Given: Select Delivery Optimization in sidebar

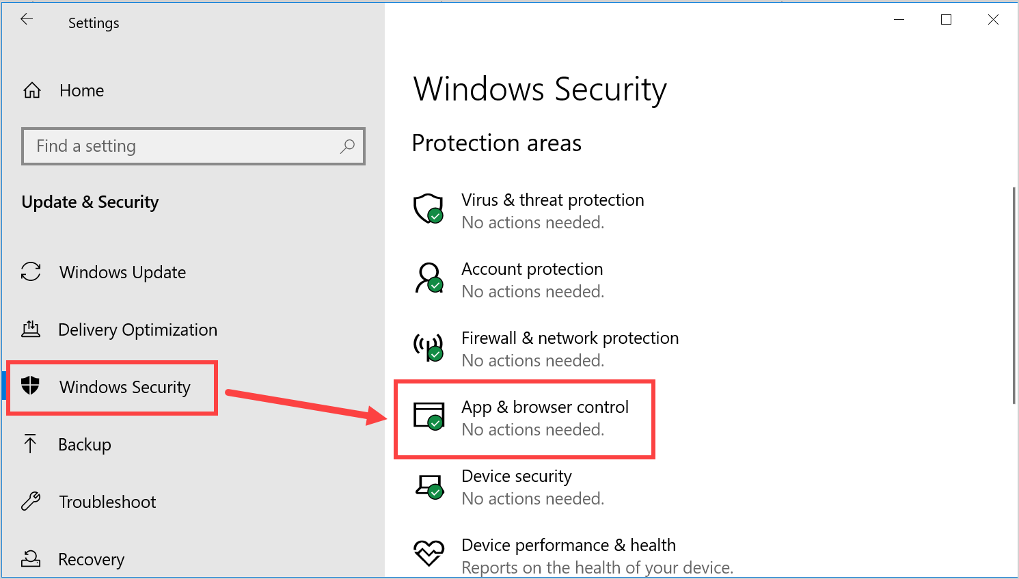Looking at the screenshot, I should tap(137, 329).
